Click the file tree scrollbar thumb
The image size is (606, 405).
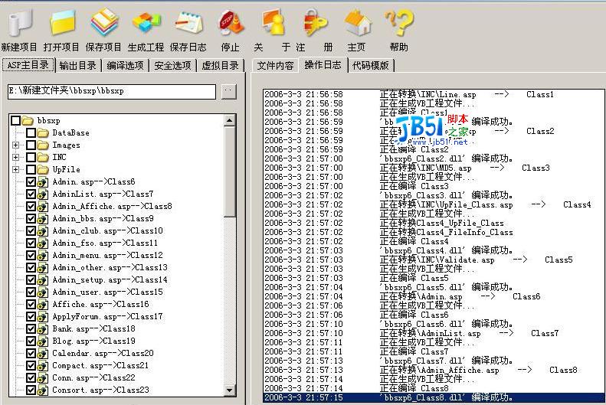230,171
